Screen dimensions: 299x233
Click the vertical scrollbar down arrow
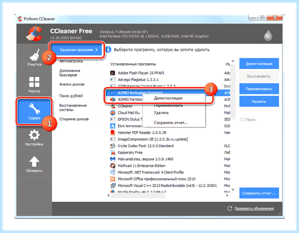233,189
